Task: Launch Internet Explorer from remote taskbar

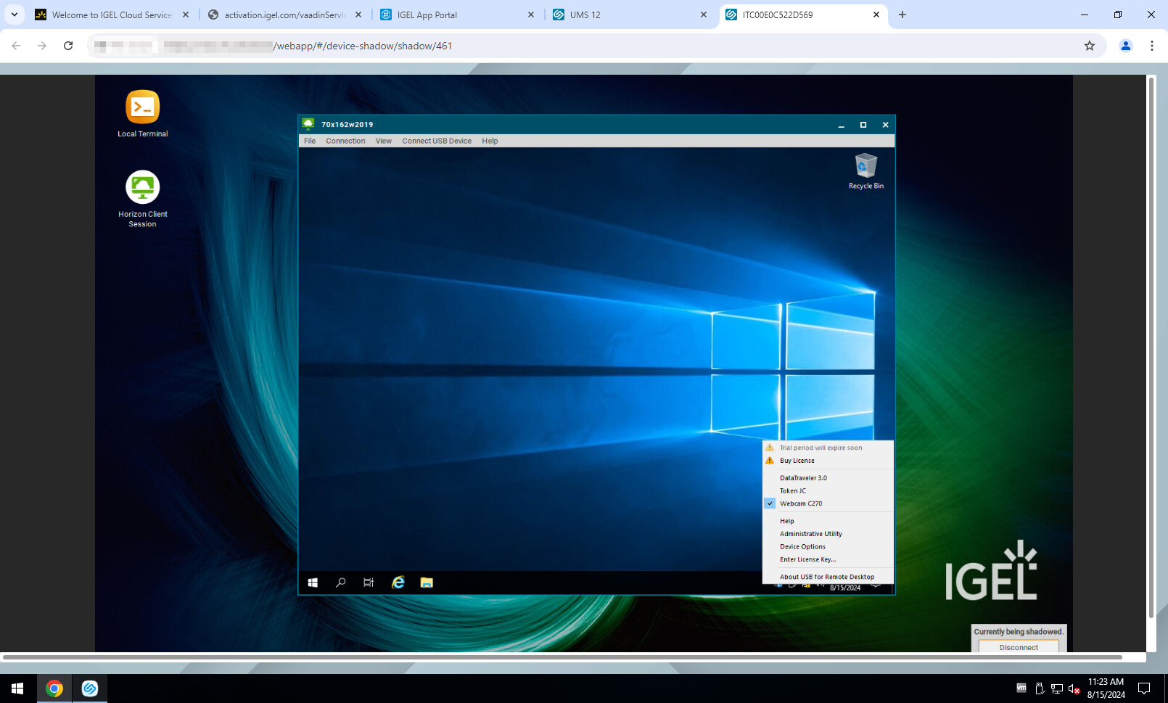Action: [x=398, y=583]
